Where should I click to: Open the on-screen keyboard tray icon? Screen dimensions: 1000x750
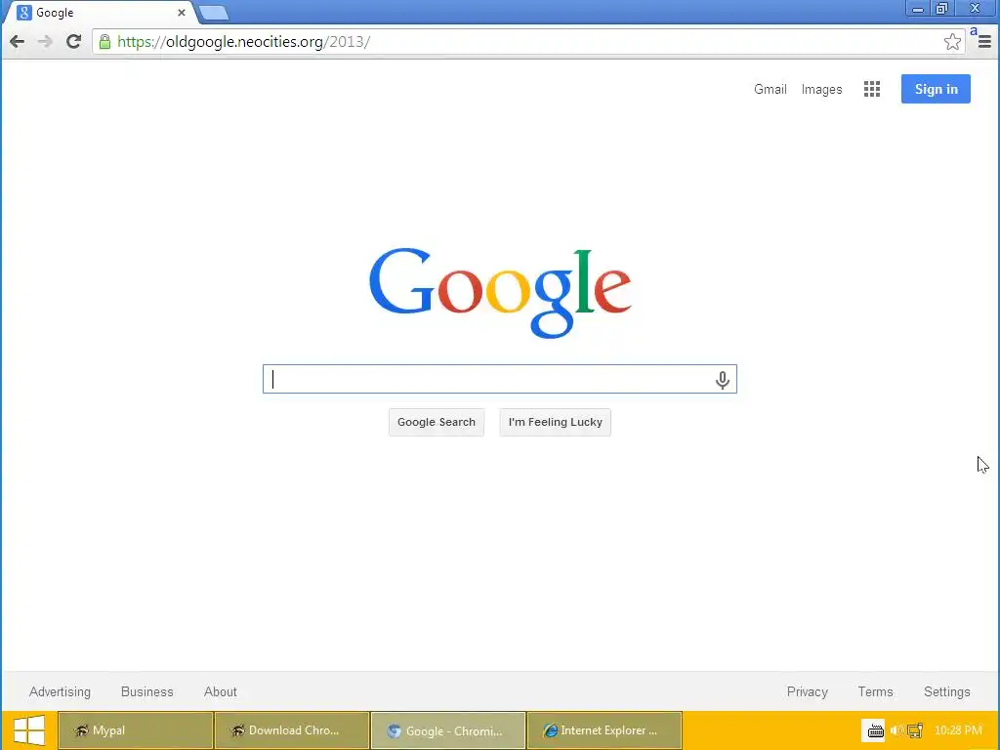tap(875, 730)
